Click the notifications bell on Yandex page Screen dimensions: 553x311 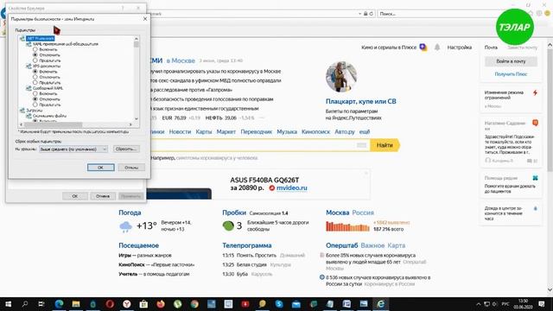[x=437, y=48]
